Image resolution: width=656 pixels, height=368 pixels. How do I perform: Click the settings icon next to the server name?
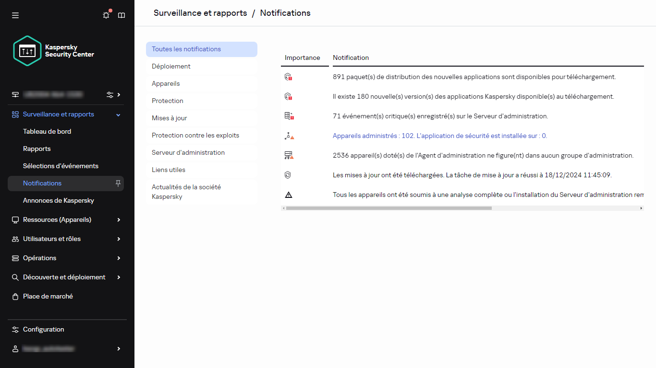tap(109, 94)
